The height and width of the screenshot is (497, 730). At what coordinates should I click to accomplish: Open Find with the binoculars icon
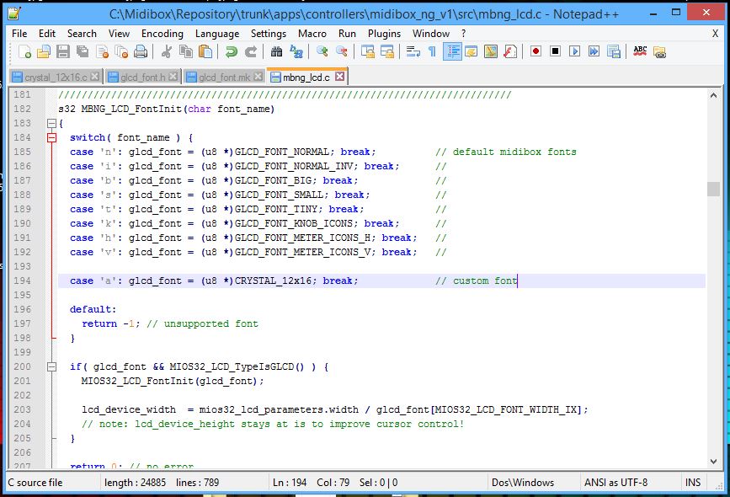click(x=277, y=52)
